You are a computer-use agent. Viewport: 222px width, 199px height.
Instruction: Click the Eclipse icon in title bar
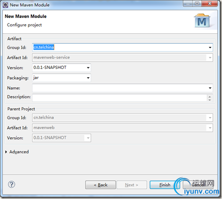(5, 5)
